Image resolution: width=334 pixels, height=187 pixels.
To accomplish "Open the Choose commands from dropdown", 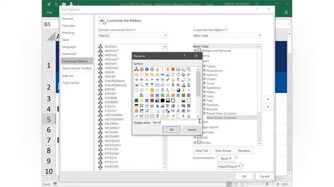I will (133, 35).
